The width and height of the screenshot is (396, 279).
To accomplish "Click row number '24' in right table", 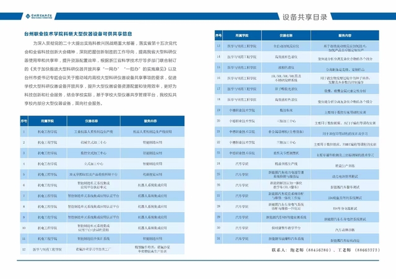I will (218, 164).
